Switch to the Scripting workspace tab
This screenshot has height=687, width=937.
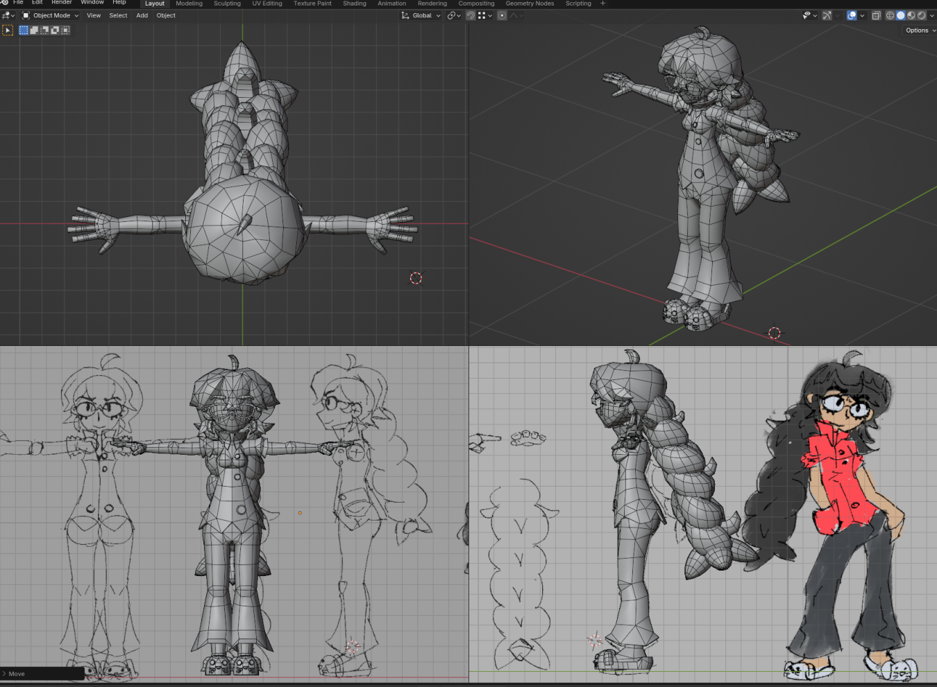pyautogui.click(x=578, y=3)
